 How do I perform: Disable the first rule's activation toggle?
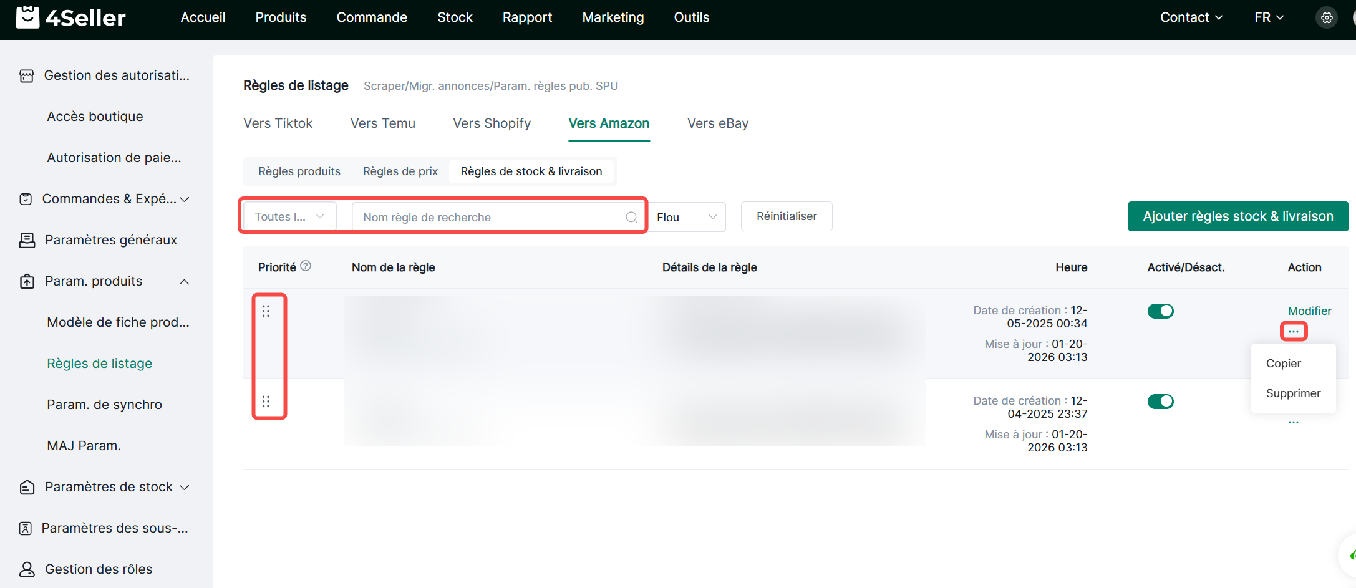click(x=1160, y=311)
